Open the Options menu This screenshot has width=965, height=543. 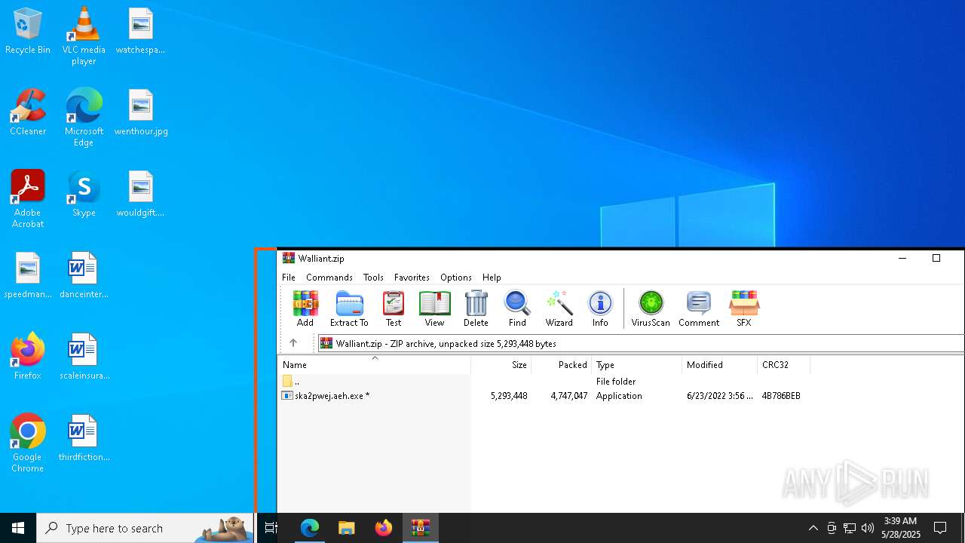pos(456,278)
